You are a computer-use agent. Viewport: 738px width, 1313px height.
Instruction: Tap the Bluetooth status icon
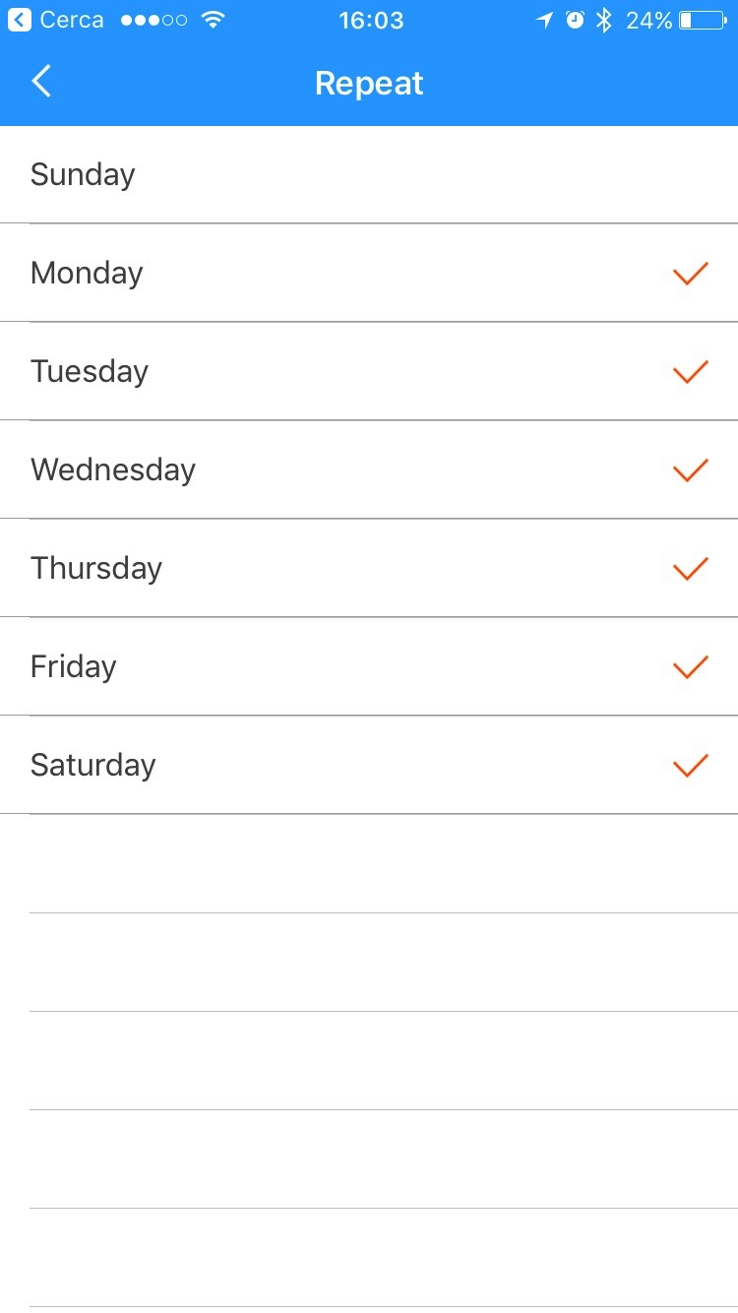tap(604, 20)
